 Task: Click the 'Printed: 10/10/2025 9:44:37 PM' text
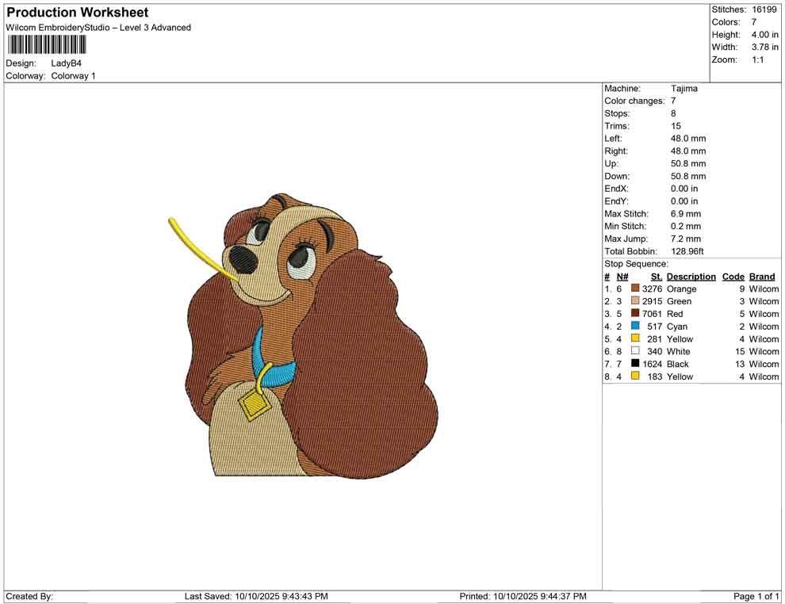click(523, 596)
